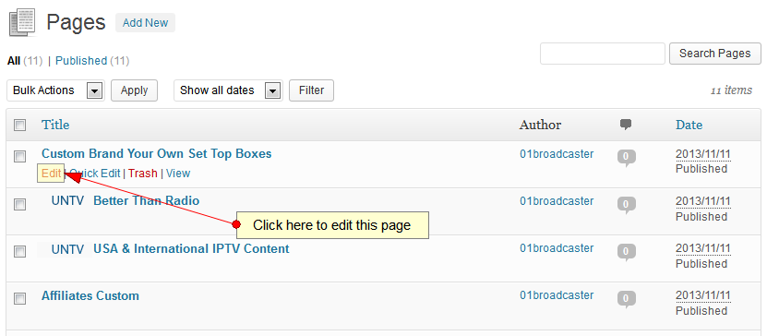Screen dimensions: 767x336
Task: Open comment count bubble for Better Than Radio
Action: coord(627,205)
